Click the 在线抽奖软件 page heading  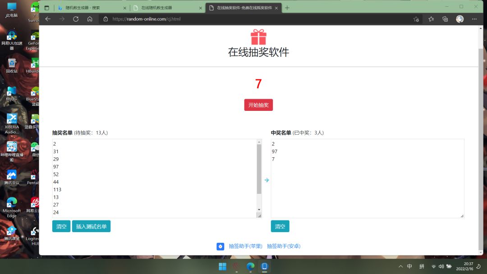[x=258, y=52]
